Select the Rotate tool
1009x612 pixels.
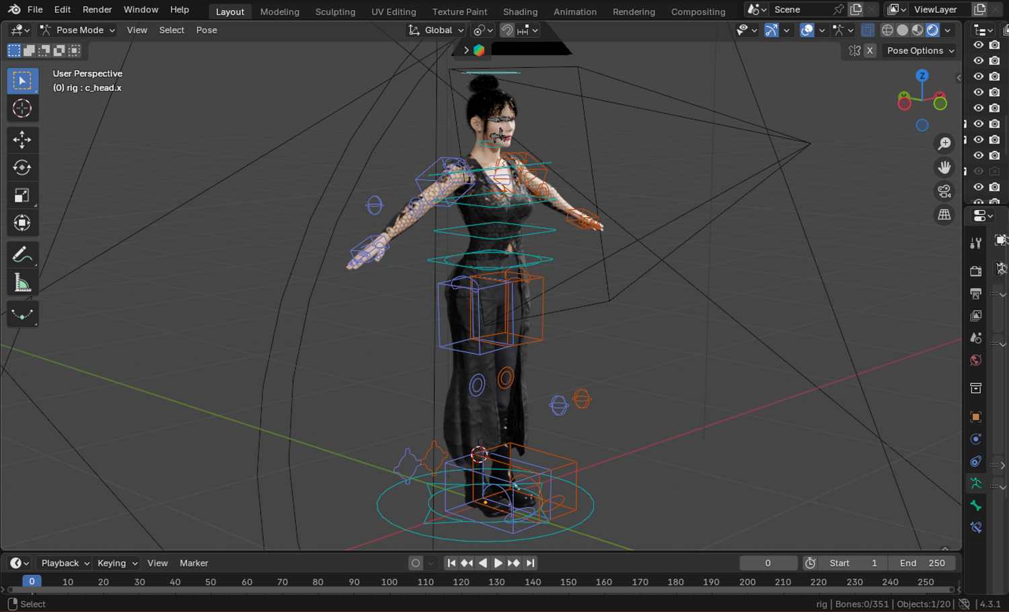(x=22, y=168)
